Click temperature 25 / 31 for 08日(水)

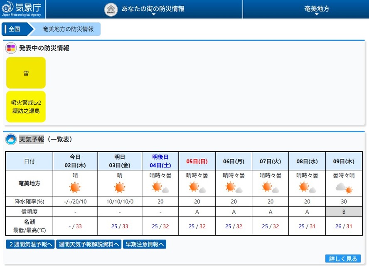307,226
